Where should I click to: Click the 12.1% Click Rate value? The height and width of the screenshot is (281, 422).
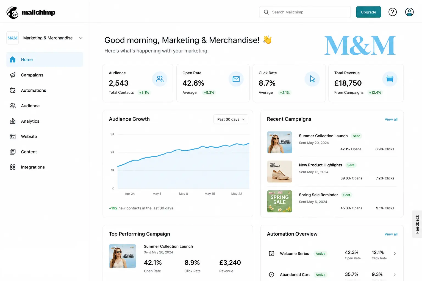tap(378, 252)
